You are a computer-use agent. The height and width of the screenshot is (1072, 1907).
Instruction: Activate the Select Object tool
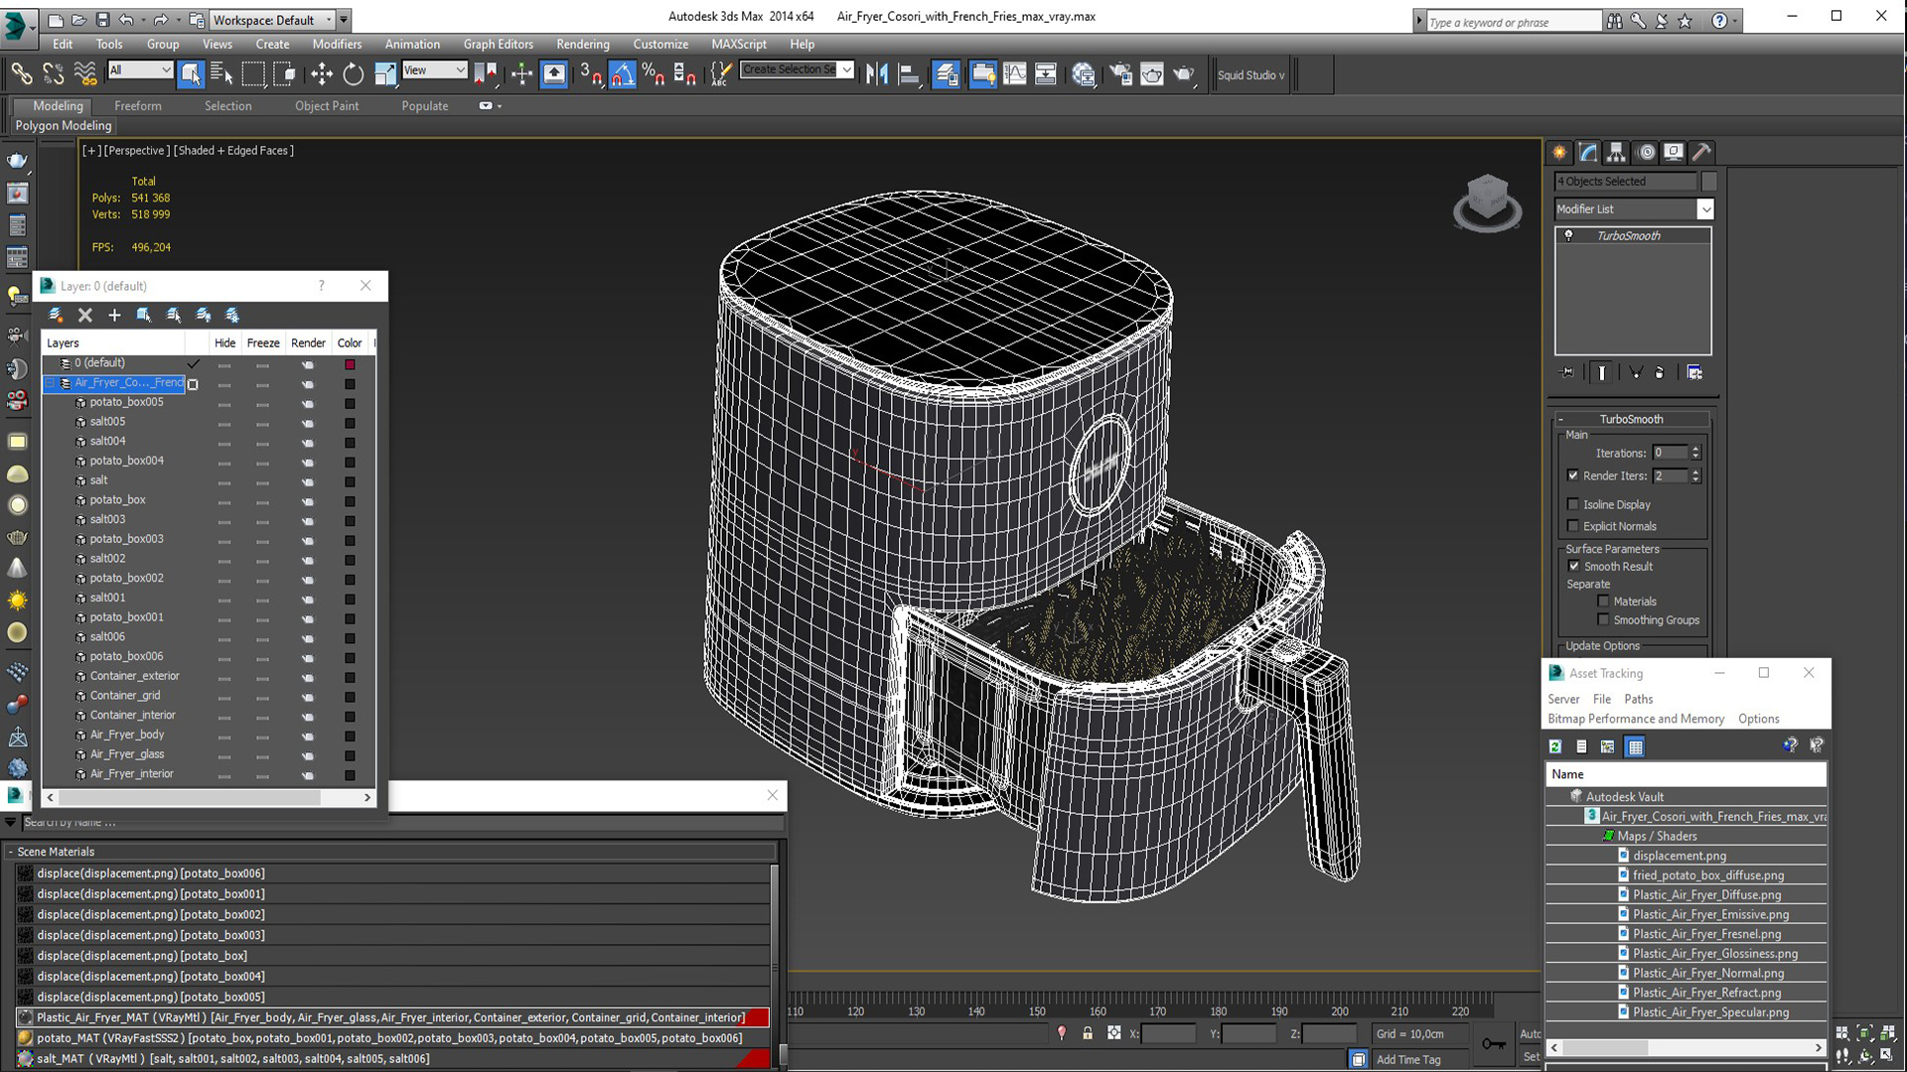pos(191,73)
